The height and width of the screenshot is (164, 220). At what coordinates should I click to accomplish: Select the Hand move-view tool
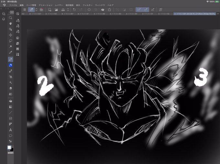click(11, 24)
